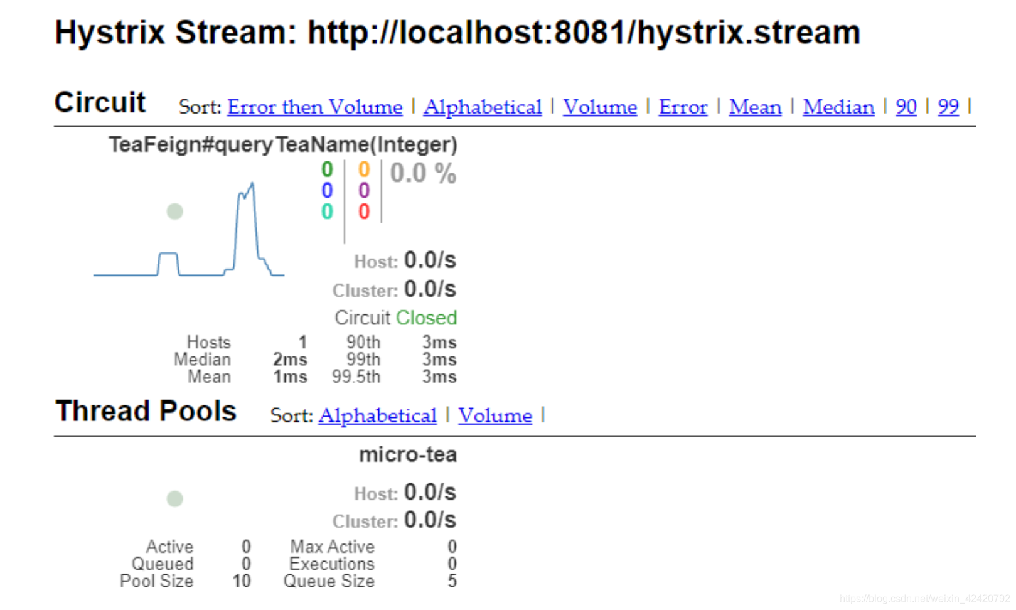The image size is (1016, 610).
Task: Sort circuits by Mean link
Action: [755, 107]
